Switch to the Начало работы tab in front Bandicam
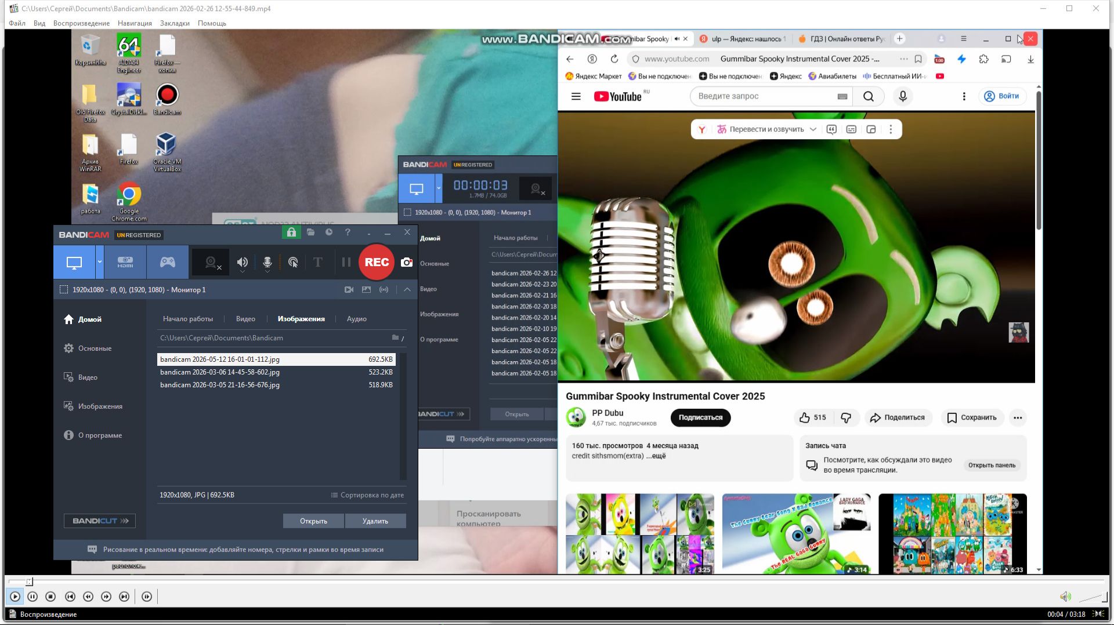This screenshot has width=1114, height=625. coord(188,319)
